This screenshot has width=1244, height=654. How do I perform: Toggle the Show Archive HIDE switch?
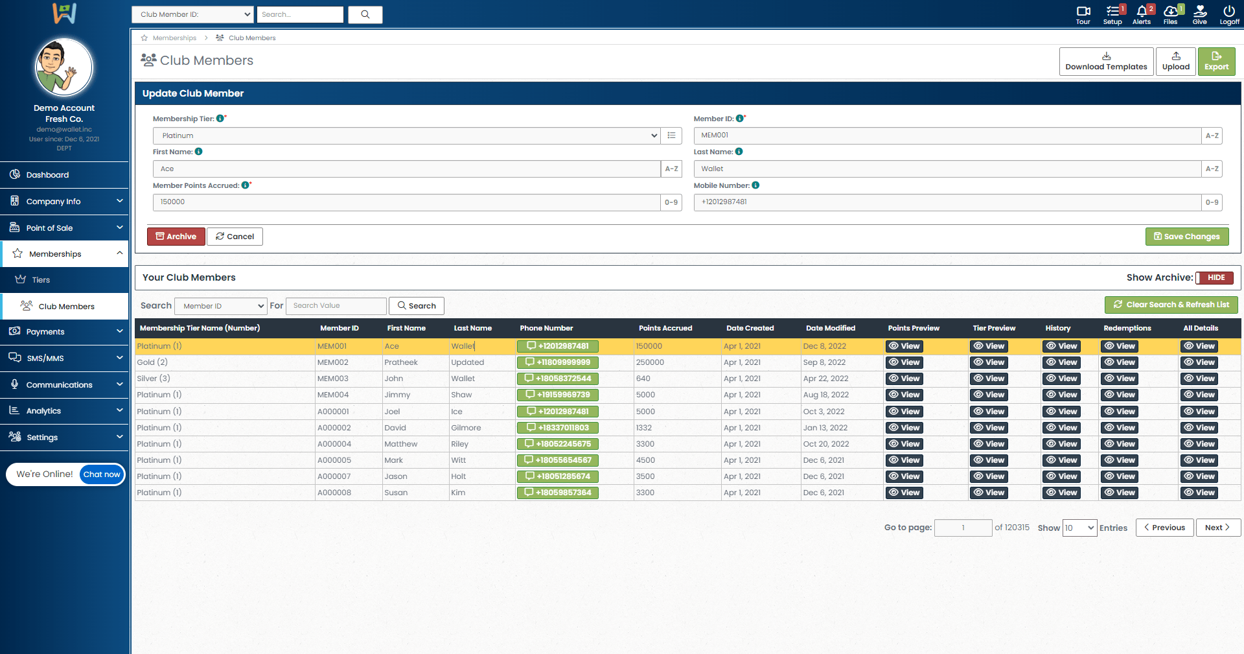pyautogui.click(x=1214, y=277)
